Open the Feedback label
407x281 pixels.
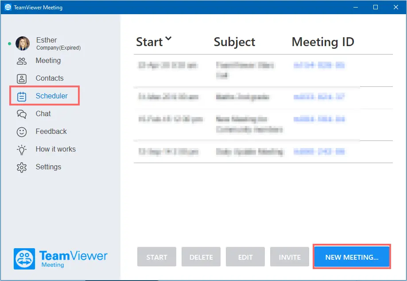pos(51,131)
